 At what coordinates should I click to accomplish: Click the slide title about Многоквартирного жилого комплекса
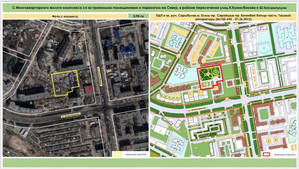pos(149,7)
